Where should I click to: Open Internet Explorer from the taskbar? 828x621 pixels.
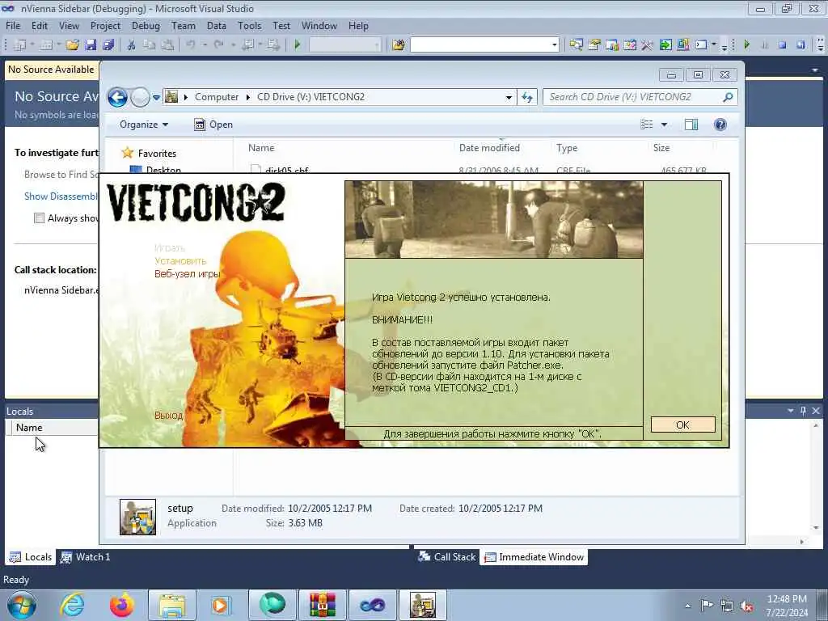[x=72, y=605]
